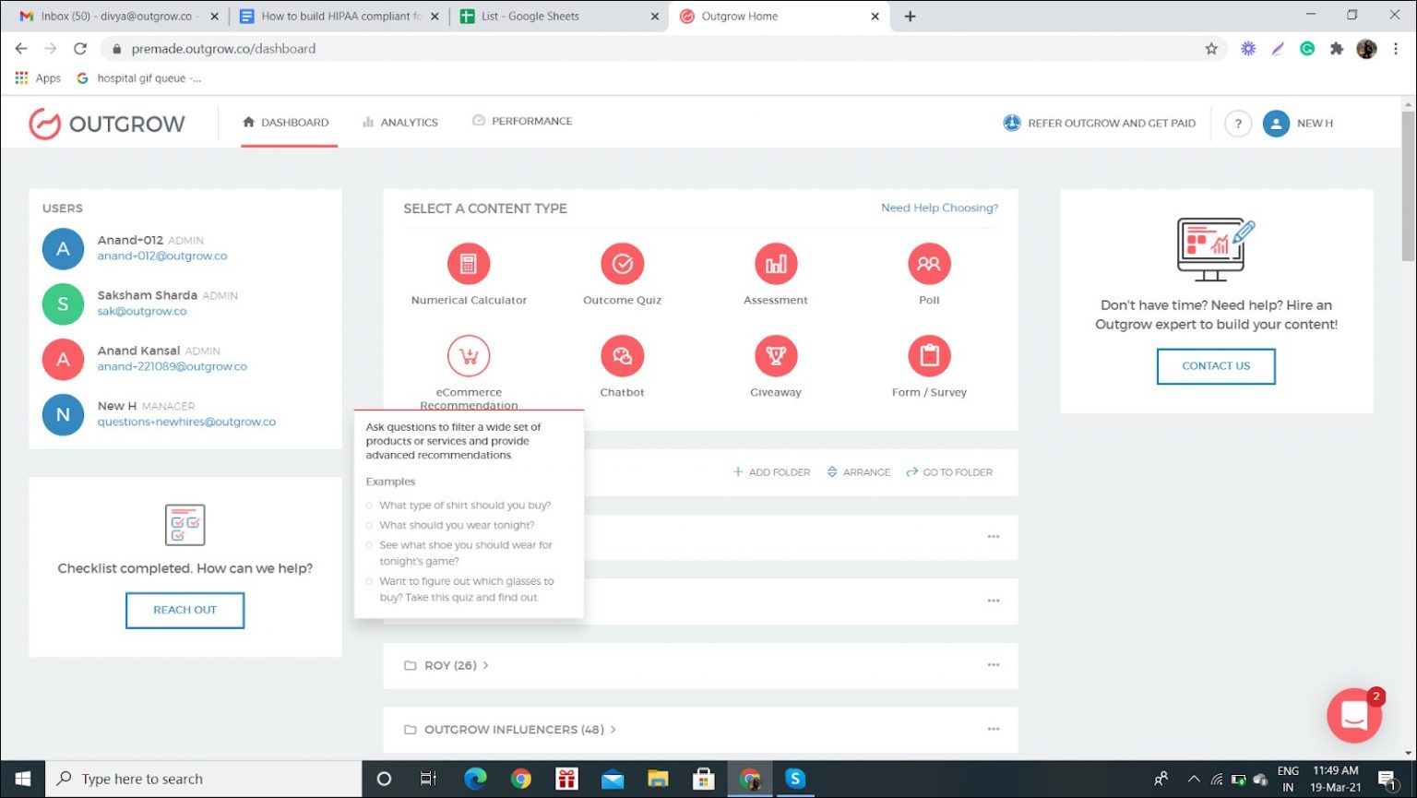Open the red chat support bubble

1353,715
